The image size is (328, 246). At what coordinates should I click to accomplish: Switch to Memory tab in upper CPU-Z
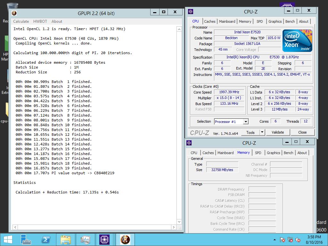[x=245, y=21]
